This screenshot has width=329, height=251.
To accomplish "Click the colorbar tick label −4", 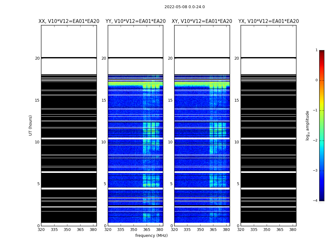I will pos(315,200).
